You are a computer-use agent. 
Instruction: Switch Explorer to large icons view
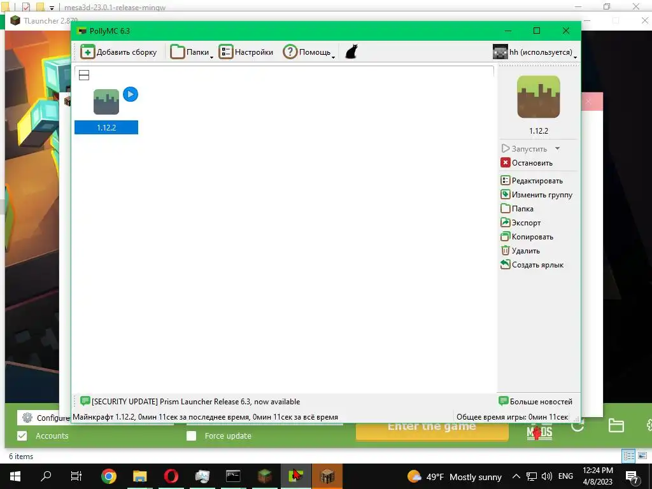pyautogui.click(x=642, y=456)
